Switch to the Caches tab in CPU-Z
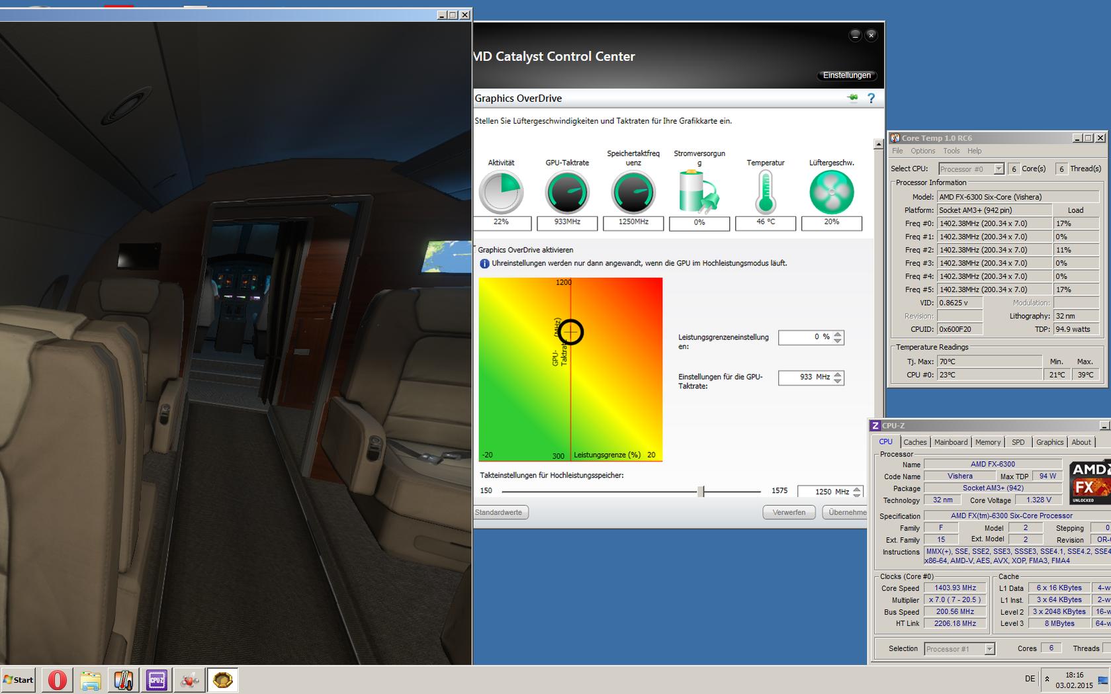Viewport: 1111px width, 694px height. coord(915,442)
